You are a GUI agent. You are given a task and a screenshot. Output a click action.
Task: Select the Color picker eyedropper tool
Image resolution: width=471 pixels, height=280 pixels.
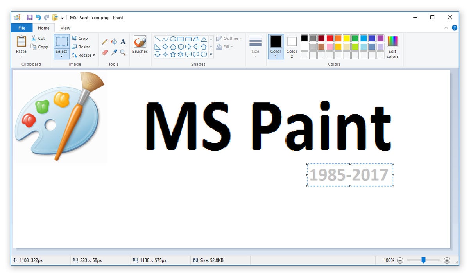114,52
